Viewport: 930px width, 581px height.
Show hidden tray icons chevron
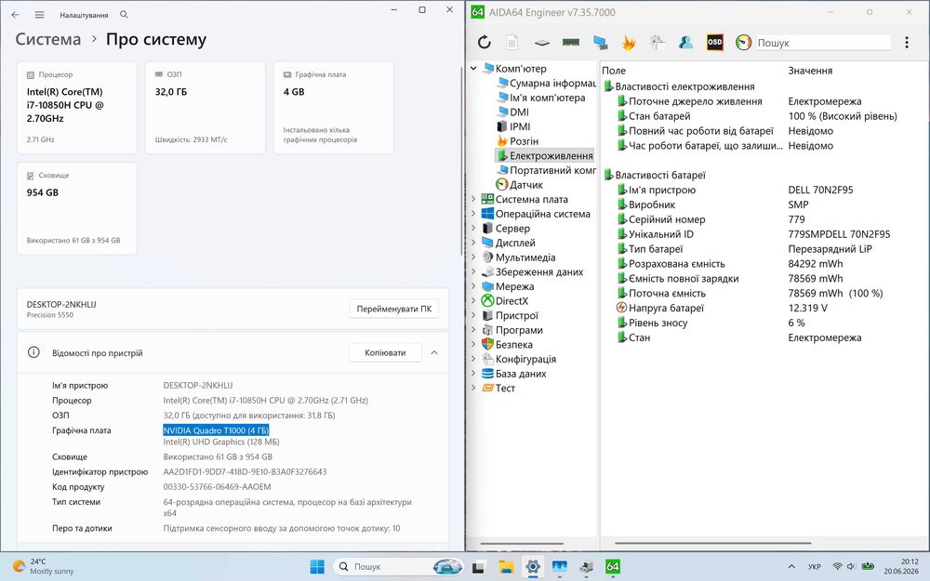pyautogui.click(x=791, y=567)
